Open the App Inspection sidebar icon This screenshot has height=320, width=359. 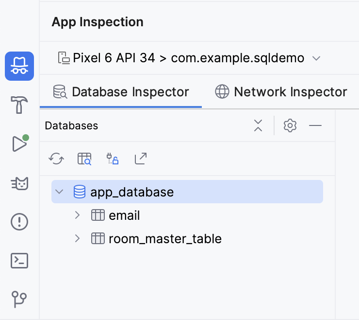pos(19,66)
